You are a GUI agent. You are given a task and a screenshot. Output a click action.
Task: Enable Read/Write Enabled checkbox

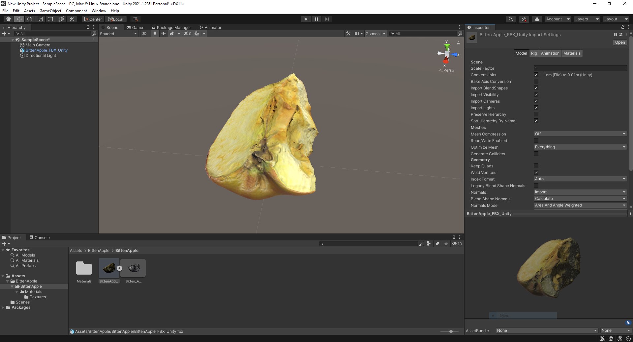(536, 140)
